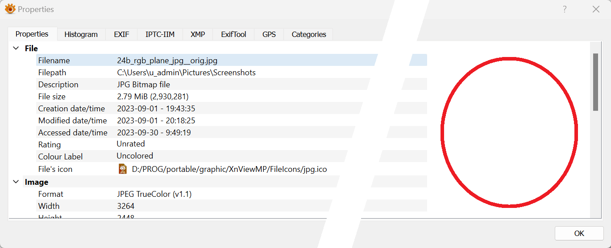The height and width of the screenshot is (248, 611).
Task: Select the Filepath row label
Action: coord(52,73)
